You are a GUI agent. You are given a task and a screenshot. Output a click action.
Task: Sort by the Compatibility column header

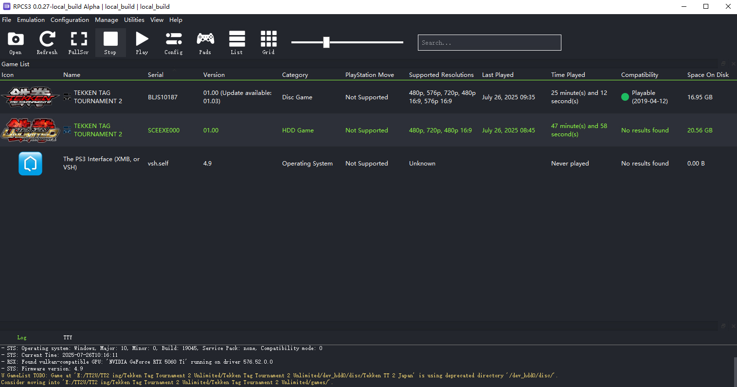pyautogui.click(x=639, y=74)
